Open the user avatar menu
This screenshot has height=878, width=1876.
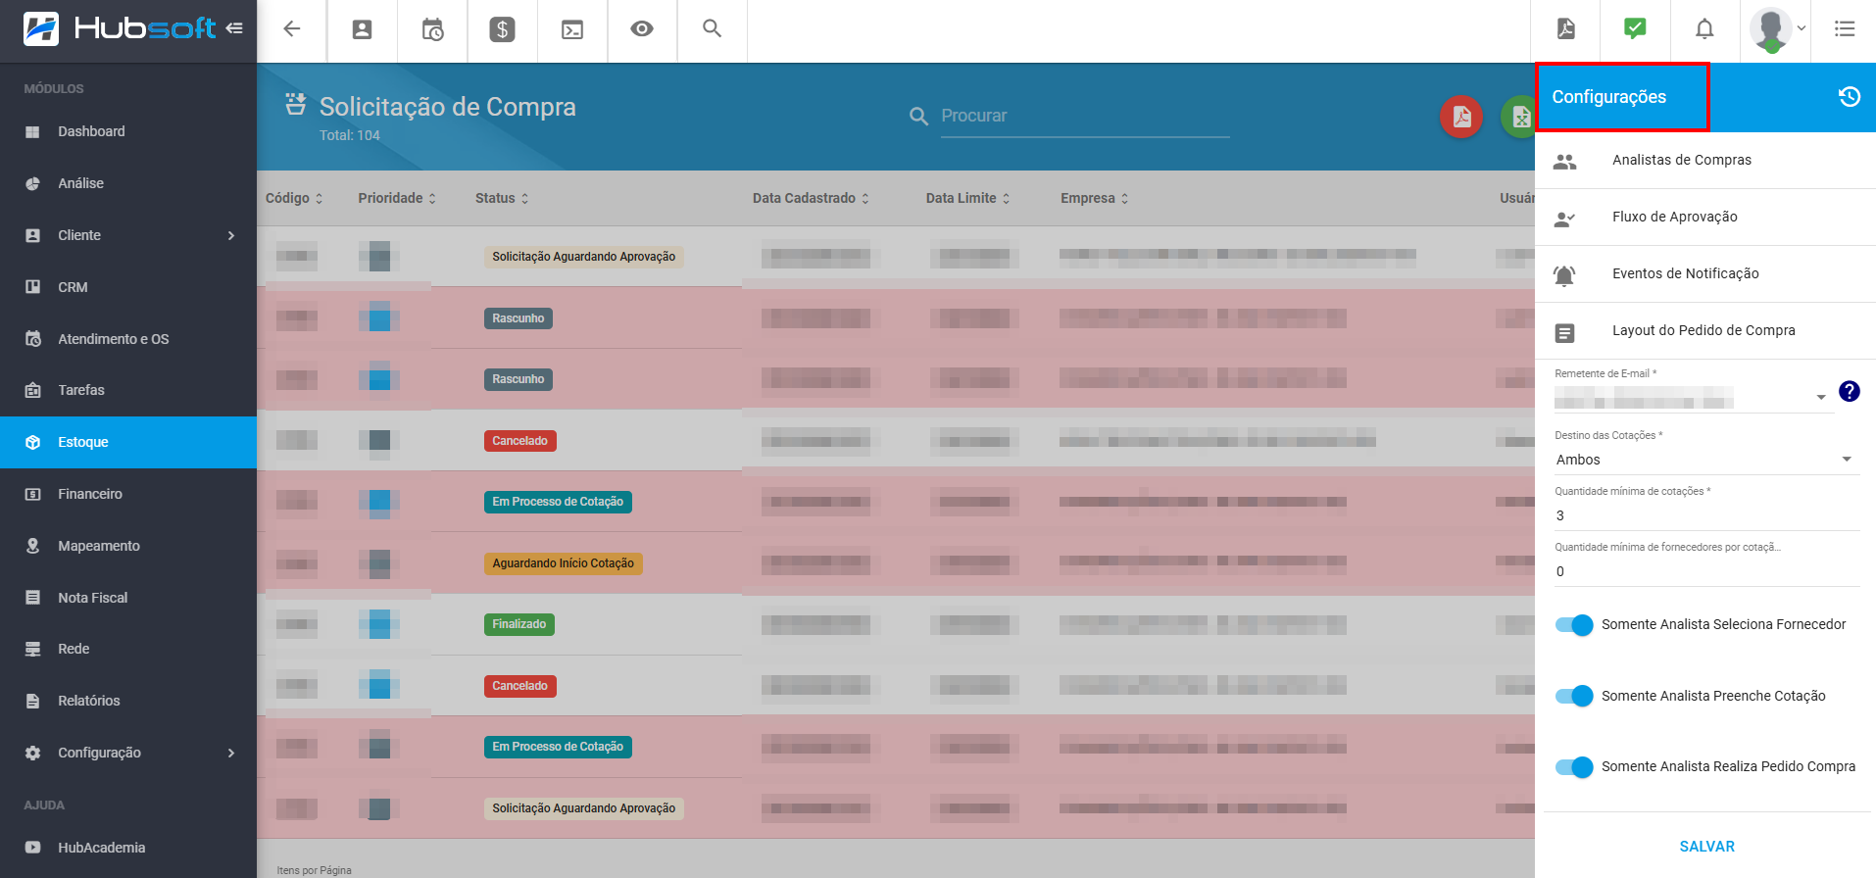coord(1777,29)
